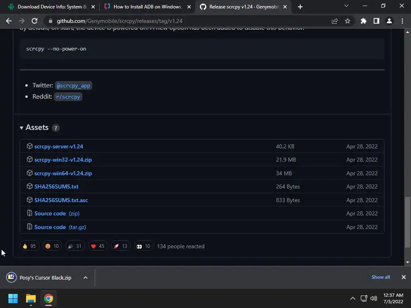Viewport: 411px width, 308px height.
Task: Open the r/scrcpy Reddit link
Action: tap(68, 97)
